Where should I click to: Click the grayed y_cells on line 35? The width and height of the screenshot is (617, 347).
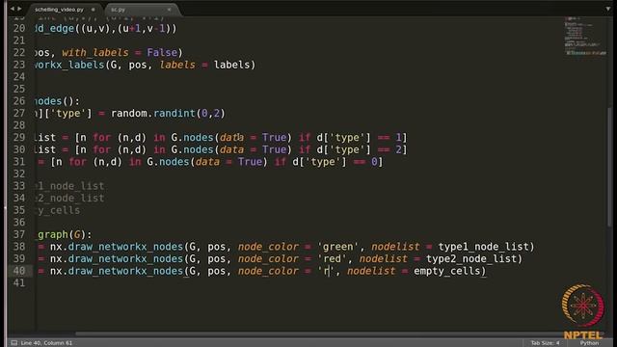click(x=58, y=210)
